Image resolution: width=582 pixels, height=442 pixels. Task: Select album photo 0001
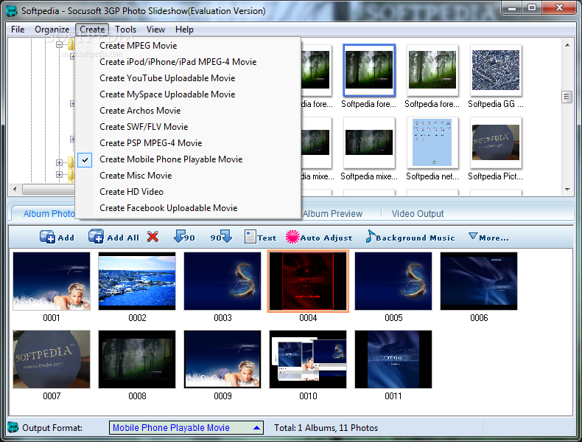[x=52, y=281]
